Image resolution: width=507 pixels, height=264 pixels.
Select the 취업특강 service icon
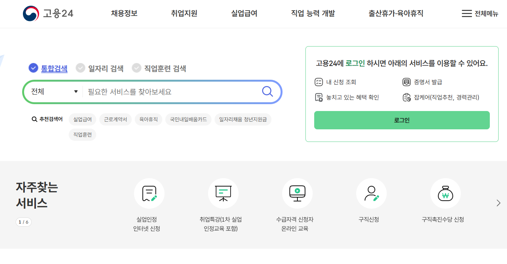[223, 193]
